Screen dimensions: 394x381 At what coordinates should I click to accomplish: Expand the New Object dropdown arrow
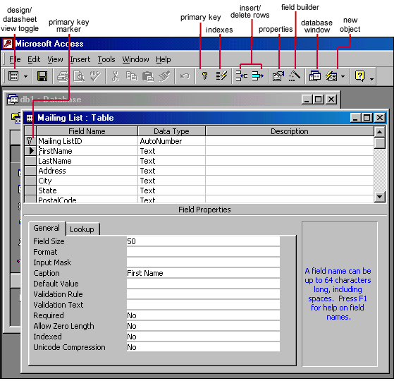[343, 76]
